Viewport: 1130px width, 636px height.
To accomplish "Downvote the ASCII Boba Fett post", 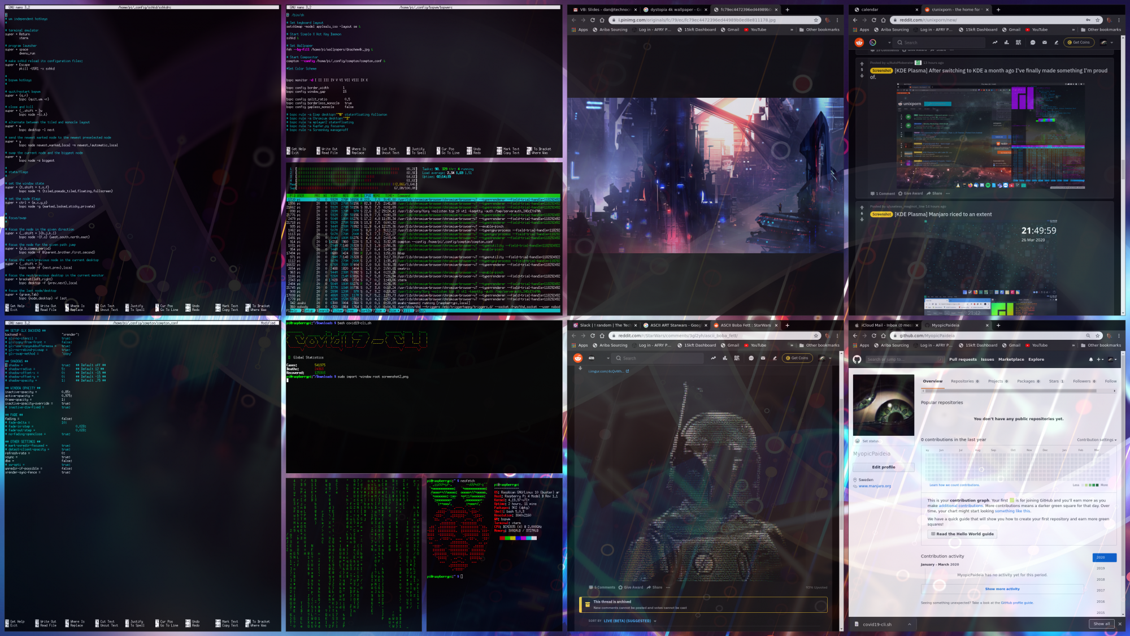I will click(580, 368).
